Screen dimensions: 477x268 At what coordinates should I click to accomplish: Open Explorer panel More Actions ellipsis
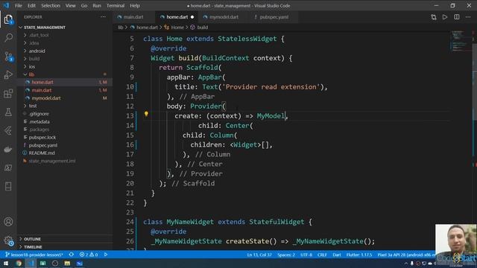tap(103, 17)
